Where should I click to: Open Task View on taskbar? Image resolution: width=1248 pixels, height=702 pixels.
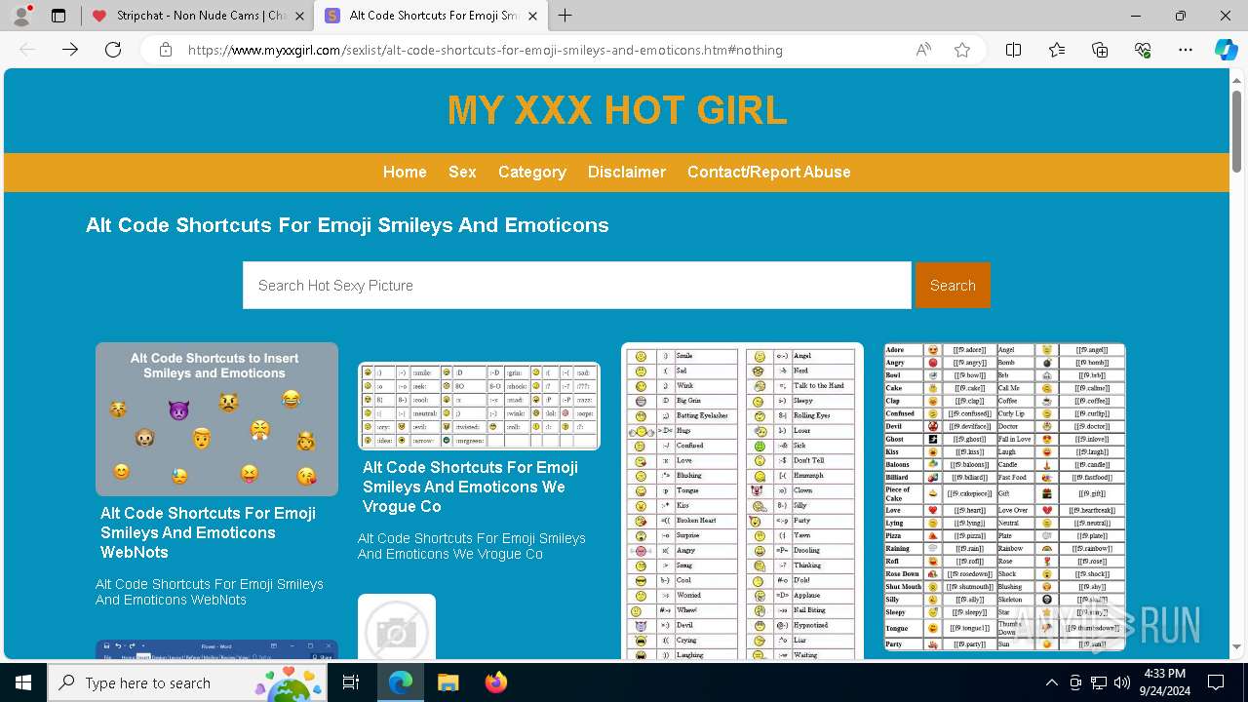click(352, 682)
